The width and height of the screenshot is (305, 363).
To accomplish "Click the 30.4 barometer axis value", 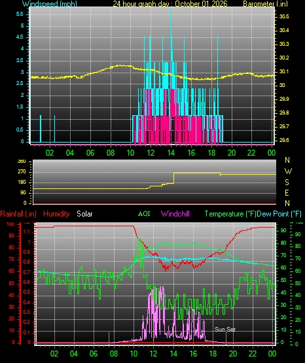I will (284, 30).
